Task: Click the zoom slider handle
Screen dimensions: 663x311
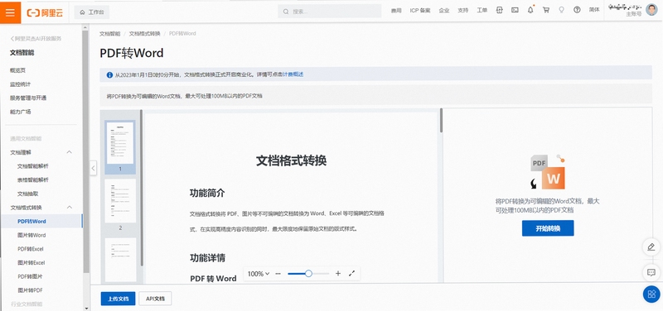Action: pos(308,274)
